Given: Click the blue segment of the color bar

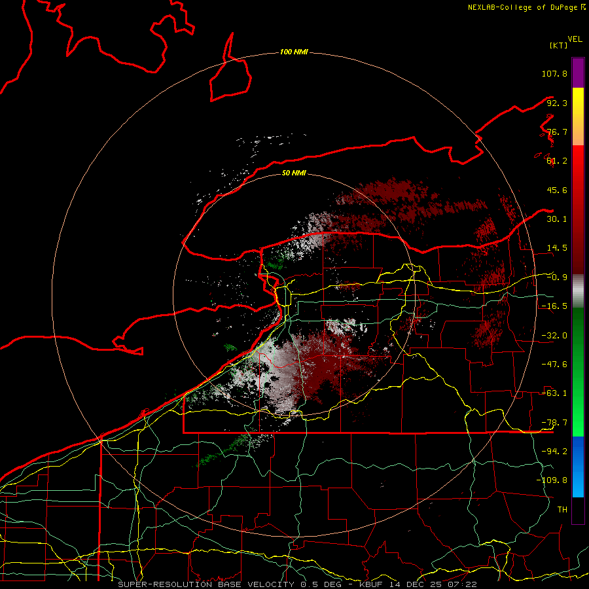Looking at the screenshot, I should [x=578, y=467].
